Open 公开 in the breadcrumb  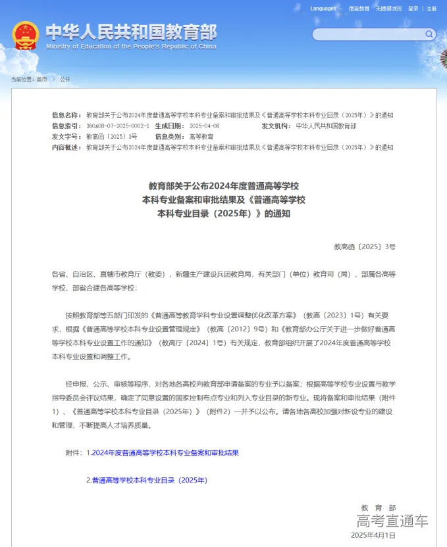coord(65,79)
